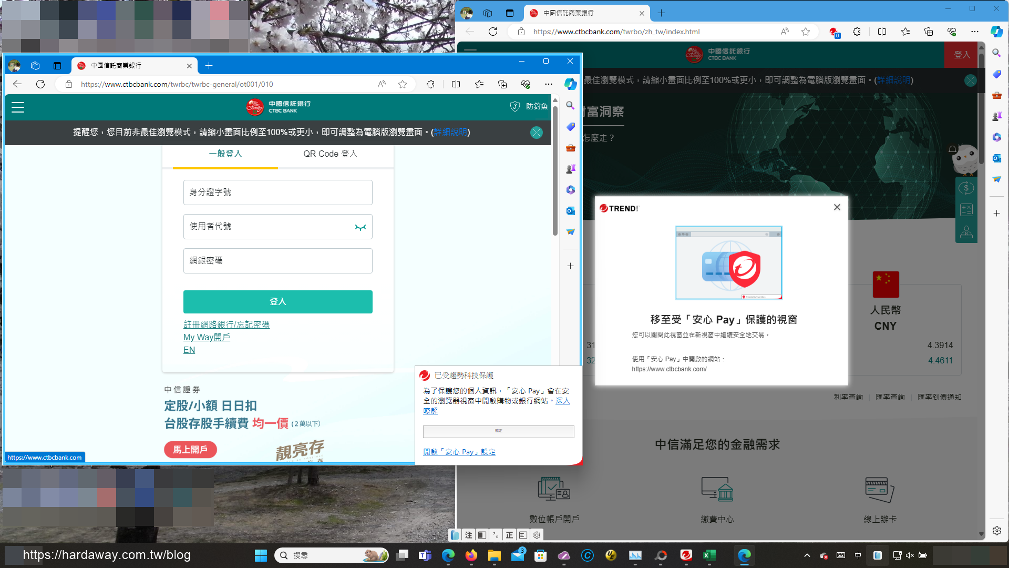
Task: Refresh page in front Edge window
Action: [40, 84]
